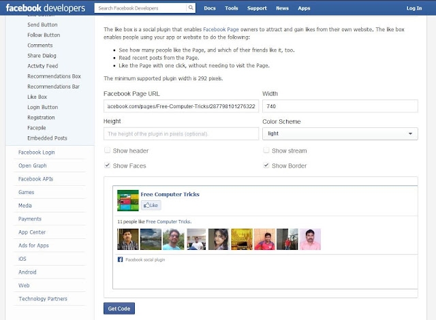Open Media section in sidebar
The width and height of the screenshot is (436, 320).
[x=25, y=206]
